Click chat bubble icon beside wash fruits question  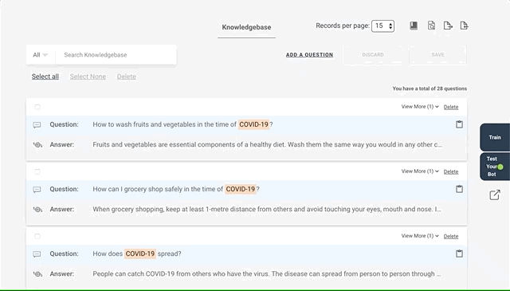click(37, 125)
